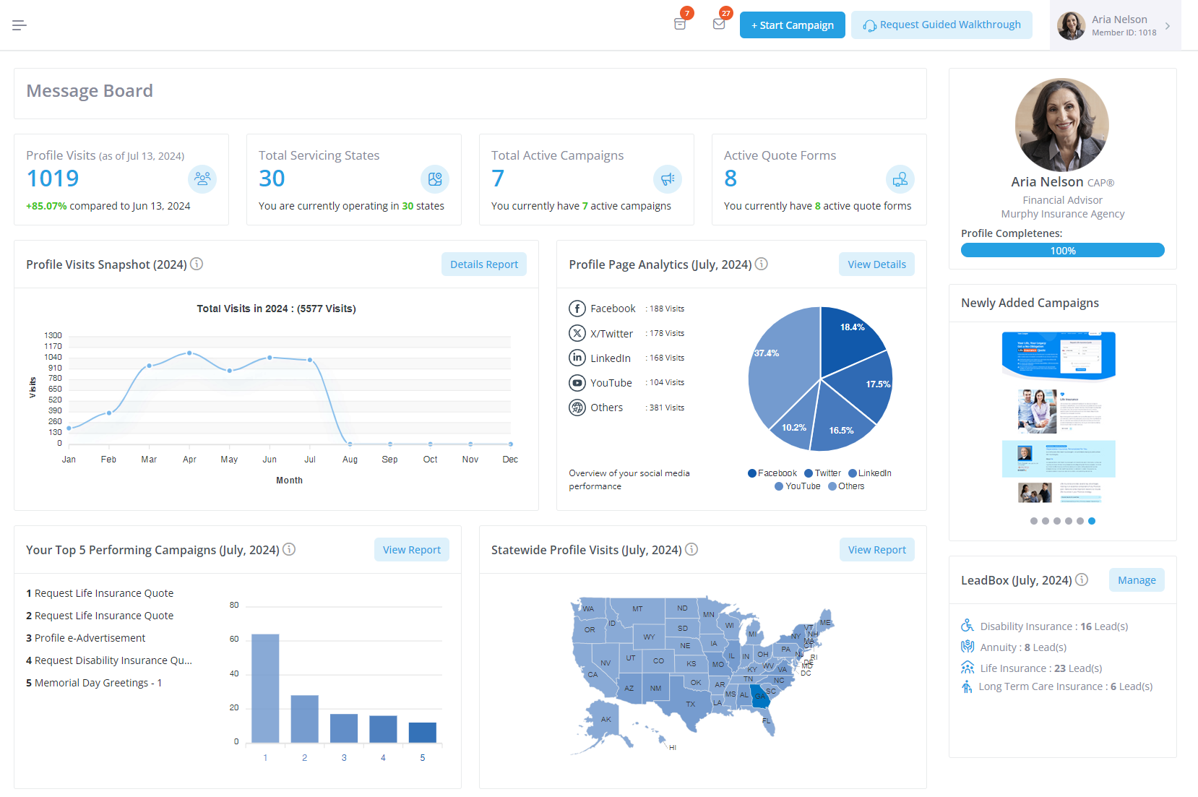Image resolution: width=1198 pixels, height=797 pixels.
Task: Click the Total Servicing States map icon
Action: [435, 178]
